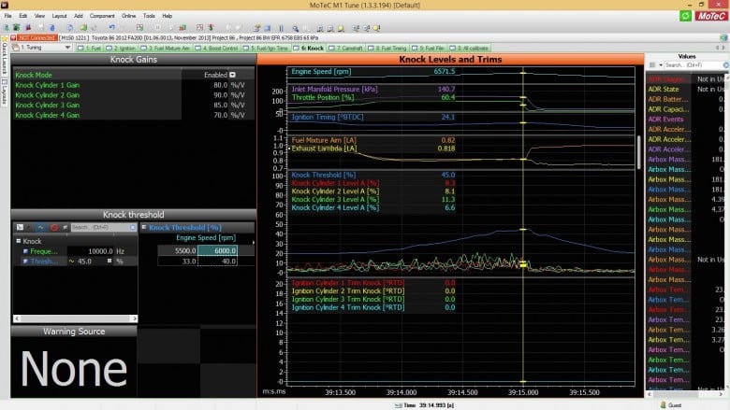
Task: Open the Values panel view options arrow
Action: click(x=661, y=65)
